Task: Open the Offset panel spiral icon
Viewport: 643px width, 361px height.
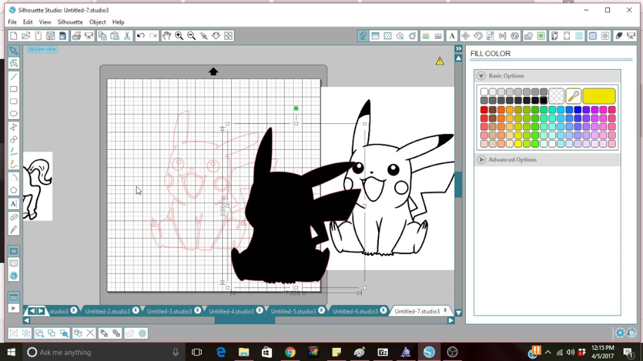Action: [x=593, y=36]
